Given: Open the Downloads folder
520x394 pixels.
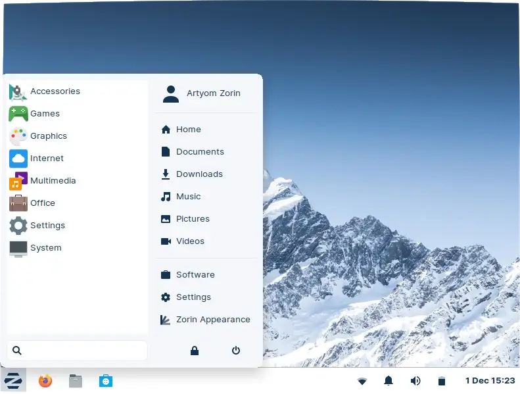Looking at the screenshot, I should point(206,174).
